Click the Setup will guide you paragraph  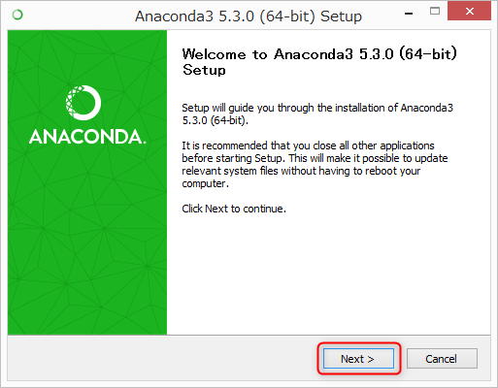(317, 113)
